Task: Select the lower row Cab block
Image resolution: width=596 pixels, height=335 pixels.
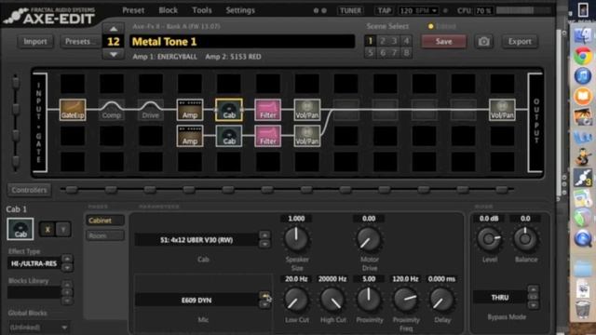Action: [229, 136]
